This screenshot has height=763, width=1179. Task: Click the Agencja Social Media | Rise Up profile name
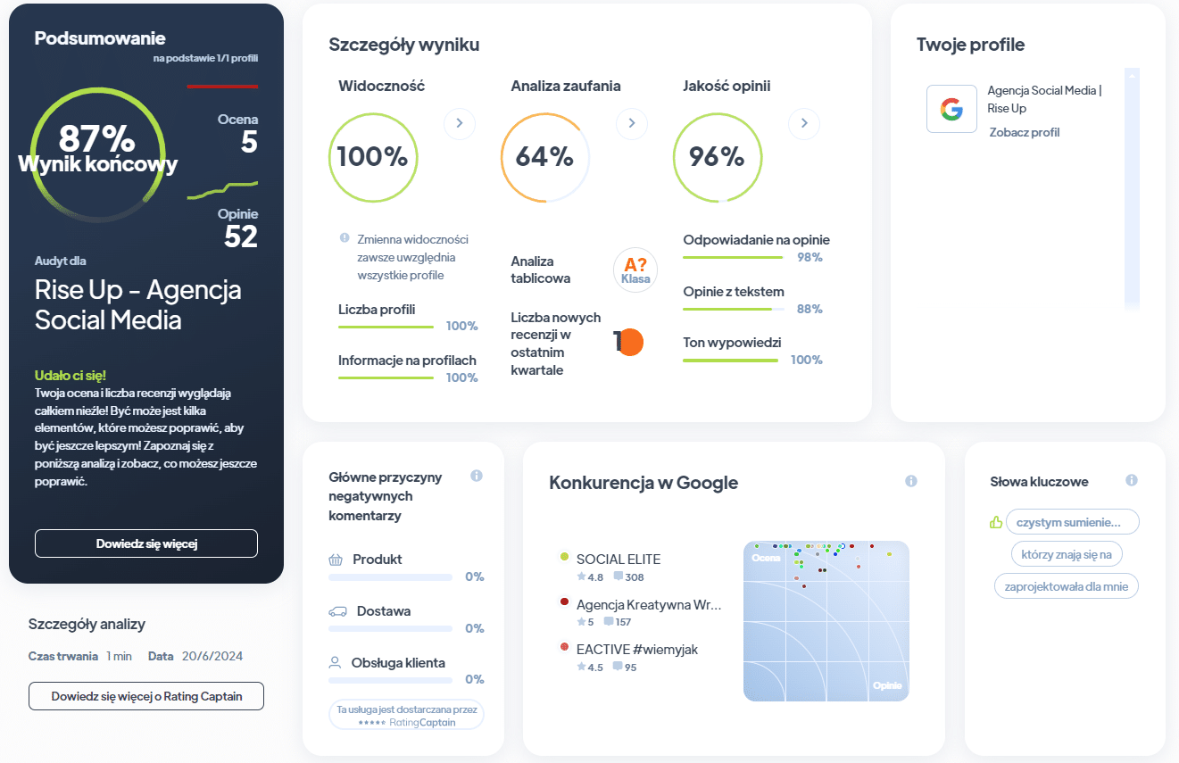click(1044, 99)
